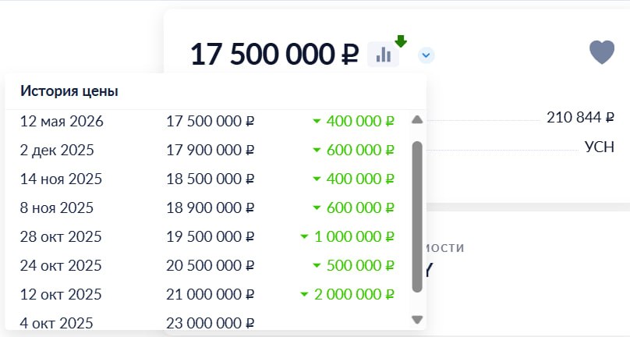Click the 210 844 ₽ price per meter
Image resolution: width=630 pixels, height=337 pixels.
click(580, 118)
